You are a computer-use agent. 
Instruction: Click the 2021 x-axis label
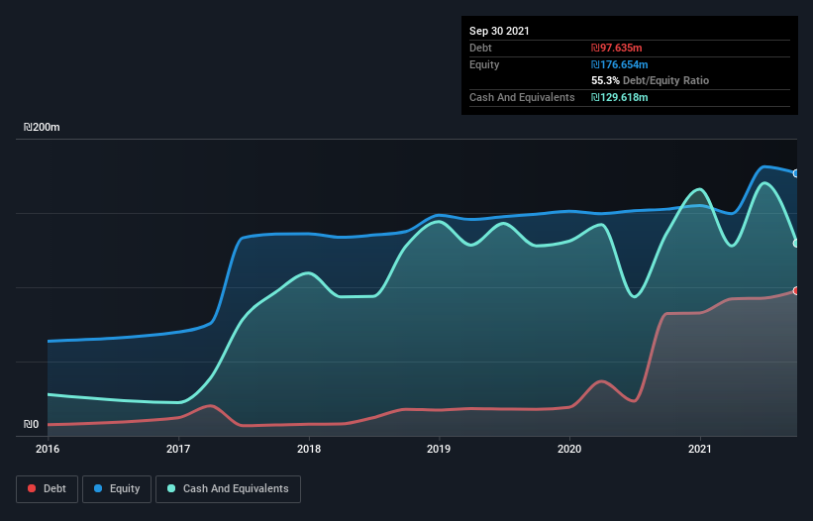click(x=700, y=449)
